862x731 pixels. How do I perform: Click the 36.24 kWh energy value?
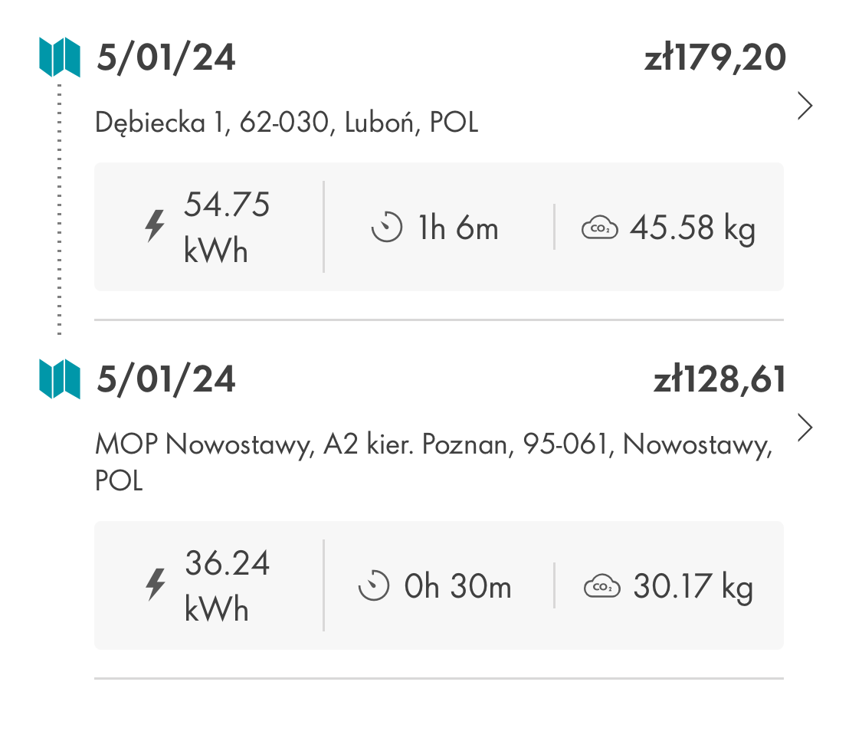[227, 585]
